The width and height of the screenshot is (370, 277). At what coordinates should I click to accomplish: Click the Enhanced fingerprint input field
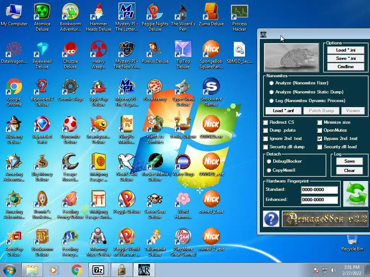click(x=319, y=200)
